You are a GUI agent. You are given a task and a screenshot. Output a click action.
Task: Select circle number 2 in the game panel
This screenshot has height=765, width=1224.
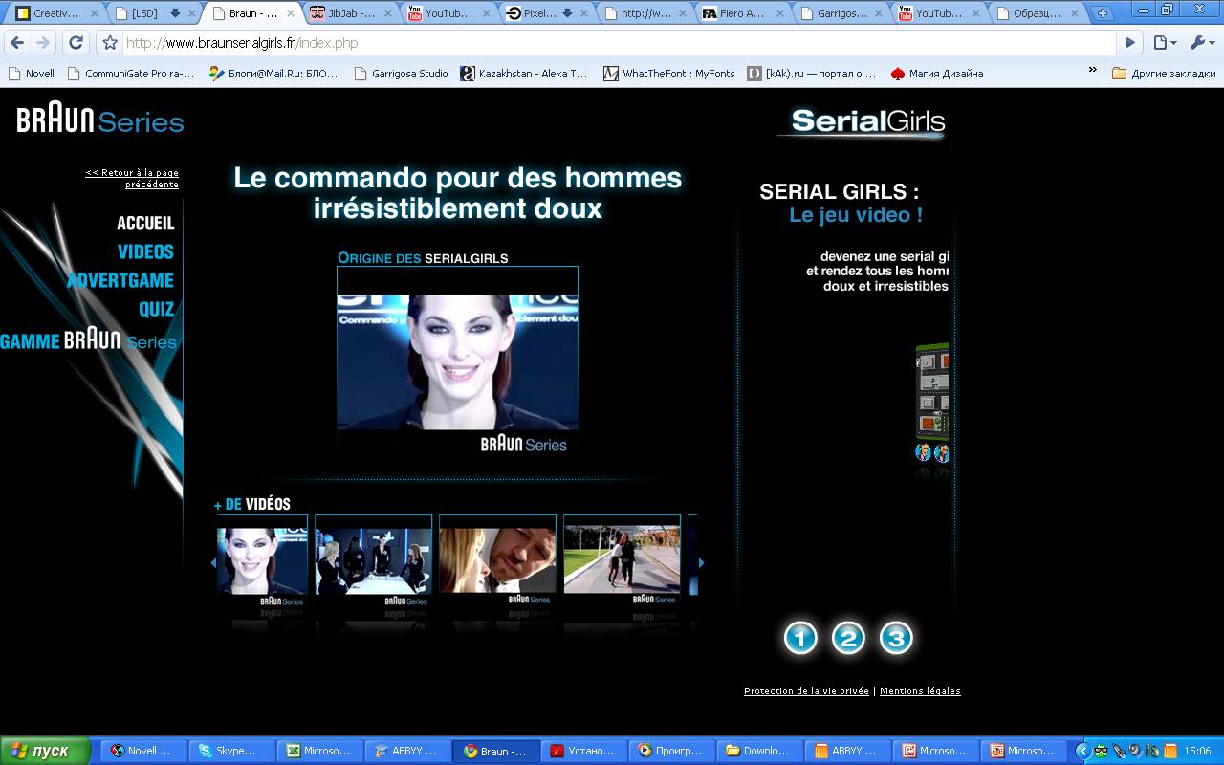click(x=848, y=638)
